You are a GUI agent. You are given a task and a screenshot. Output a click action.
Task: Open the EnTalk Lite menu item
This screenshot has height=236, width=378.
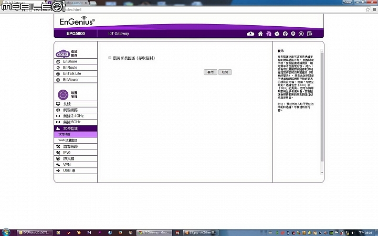click(76, 74)
